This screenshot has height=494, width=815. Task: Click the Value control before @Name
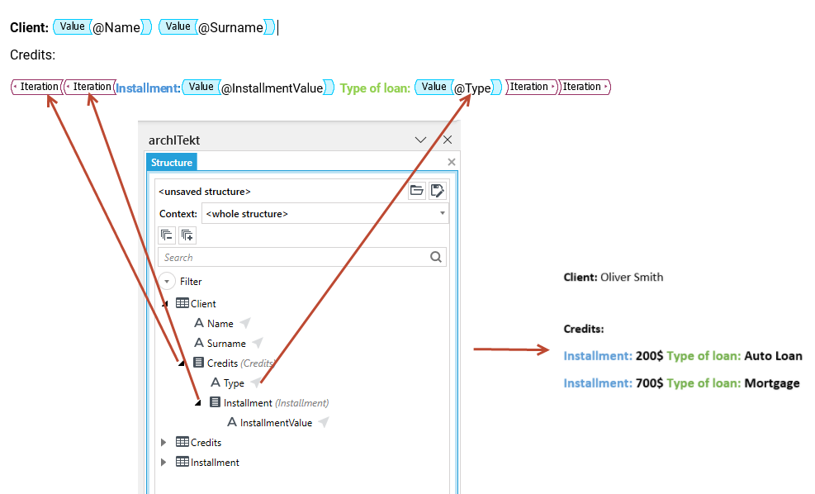(x=72, y=26)
